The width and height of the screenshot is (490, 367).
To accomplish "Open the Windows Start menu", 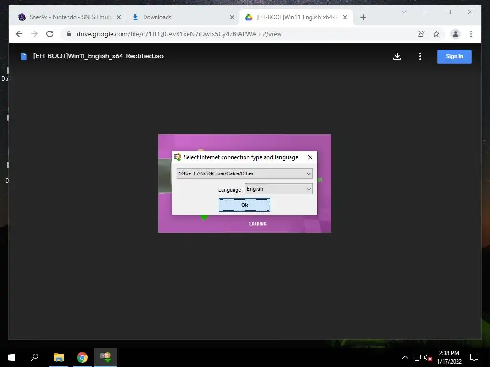I will [x=11, y=357].
